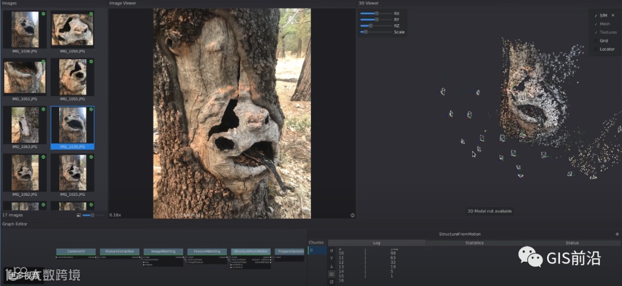Click thumbnail size icon in Images panel
Image resolution: width=622 pixels, height=286 pixels.
point(78,215)
